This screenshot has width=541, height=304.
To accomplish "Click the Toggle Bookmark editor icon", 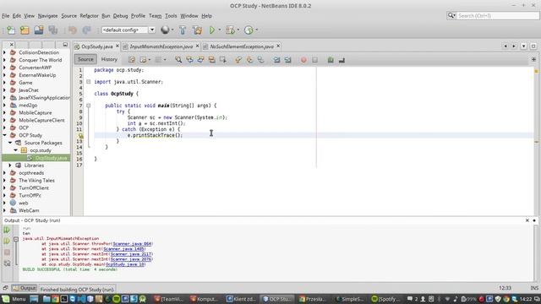I will (260, 60).
